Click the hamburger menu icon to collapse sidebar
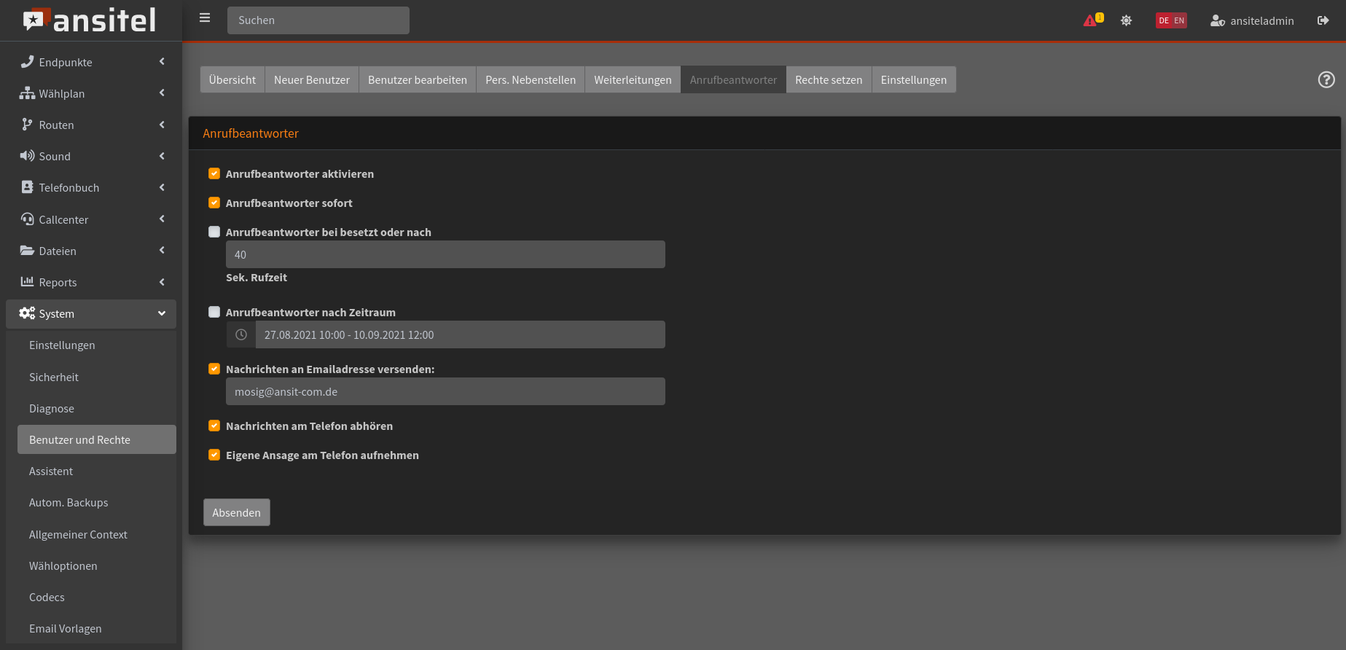 (x=205, y=18)
